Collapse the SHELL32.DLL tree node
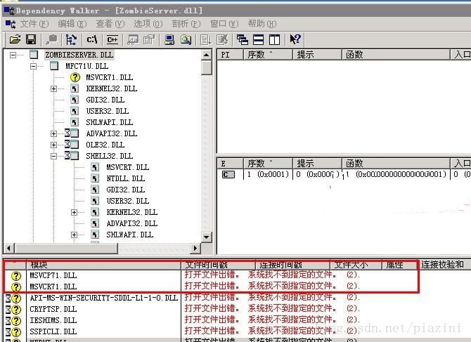 pos(53,157)
